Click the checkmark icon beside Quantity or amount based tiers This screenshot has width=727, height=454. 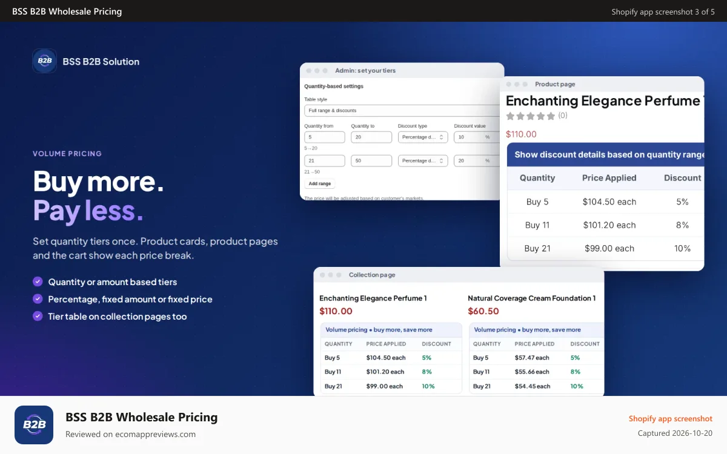tap(38, 281)
